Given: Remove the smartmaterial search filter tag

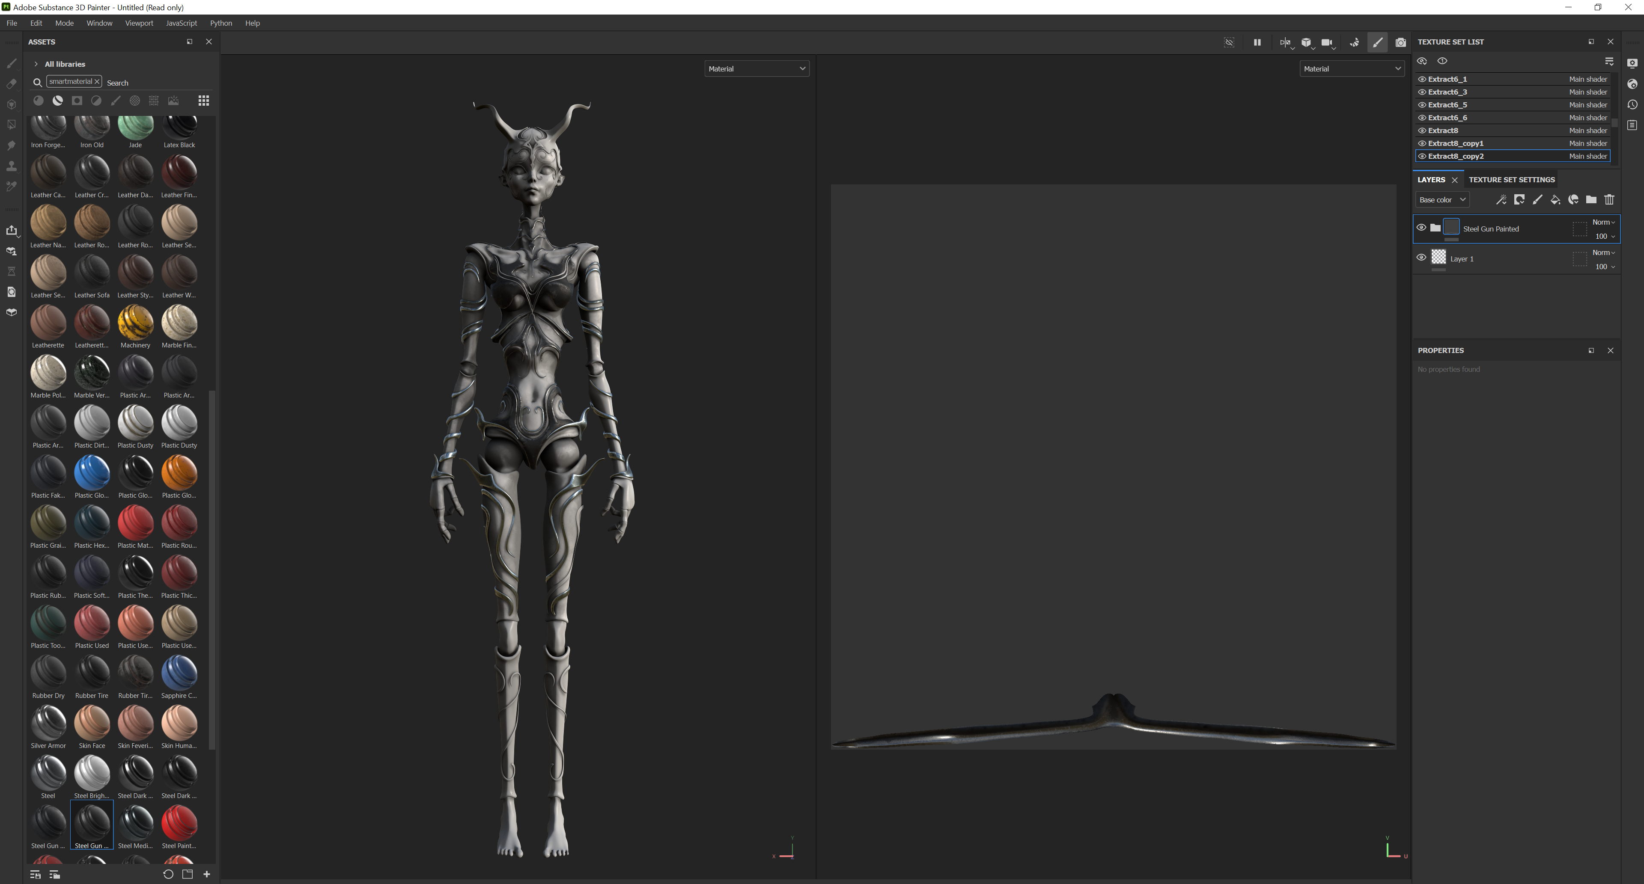Looking at the screenshot, I should (x=97, y=82).
